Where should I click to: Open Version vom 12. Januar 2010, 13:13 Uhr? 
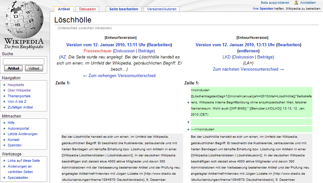coord(235,45)
